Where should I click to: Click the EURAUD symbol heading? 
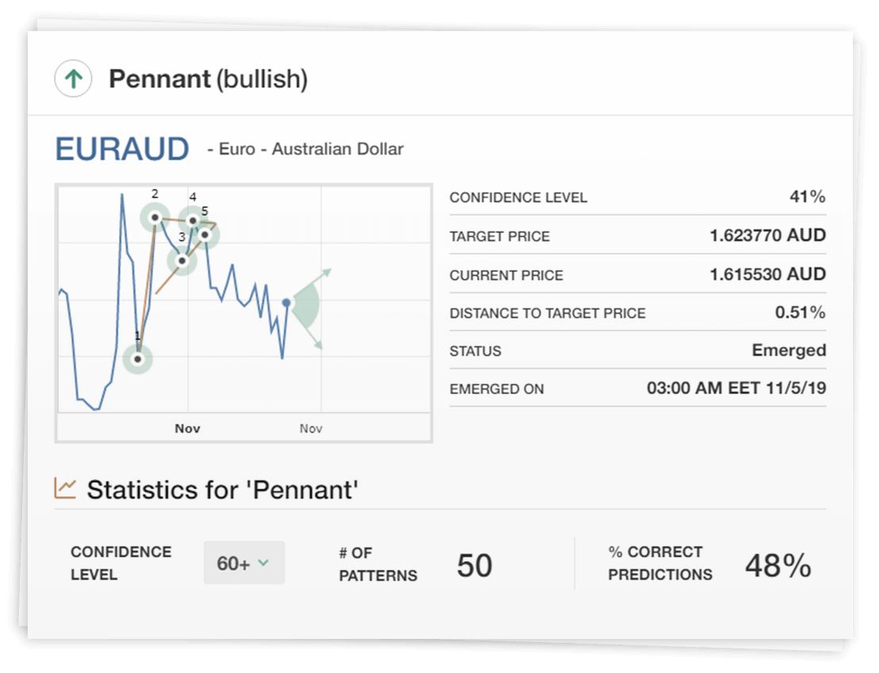point(122,149)
